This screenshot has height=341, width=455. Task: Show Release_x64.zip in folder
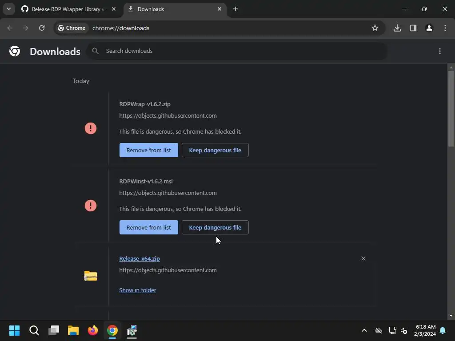pos(138,290)
